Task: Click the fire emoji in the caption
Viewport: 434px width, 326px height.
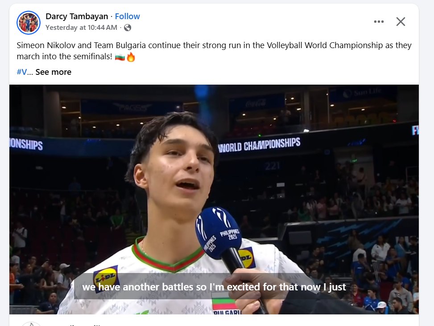Action: click(x=131, y=57)
